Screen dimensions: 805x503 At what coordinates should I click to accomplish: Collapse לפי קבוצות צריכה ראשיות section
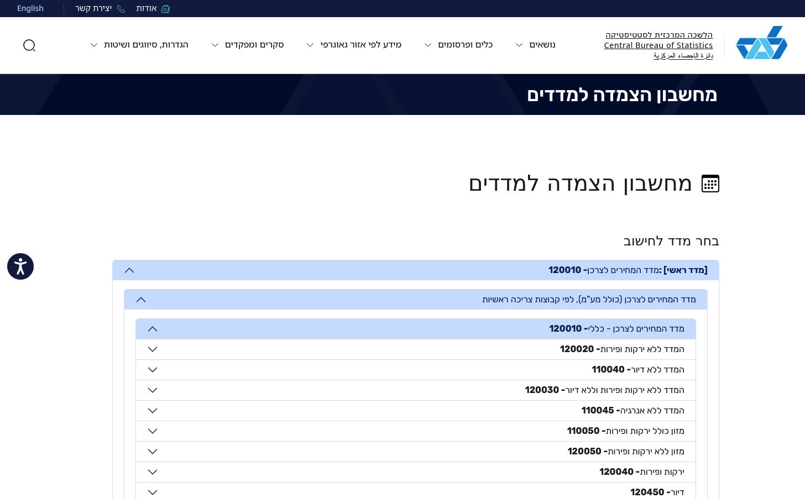tap(416, 300)
